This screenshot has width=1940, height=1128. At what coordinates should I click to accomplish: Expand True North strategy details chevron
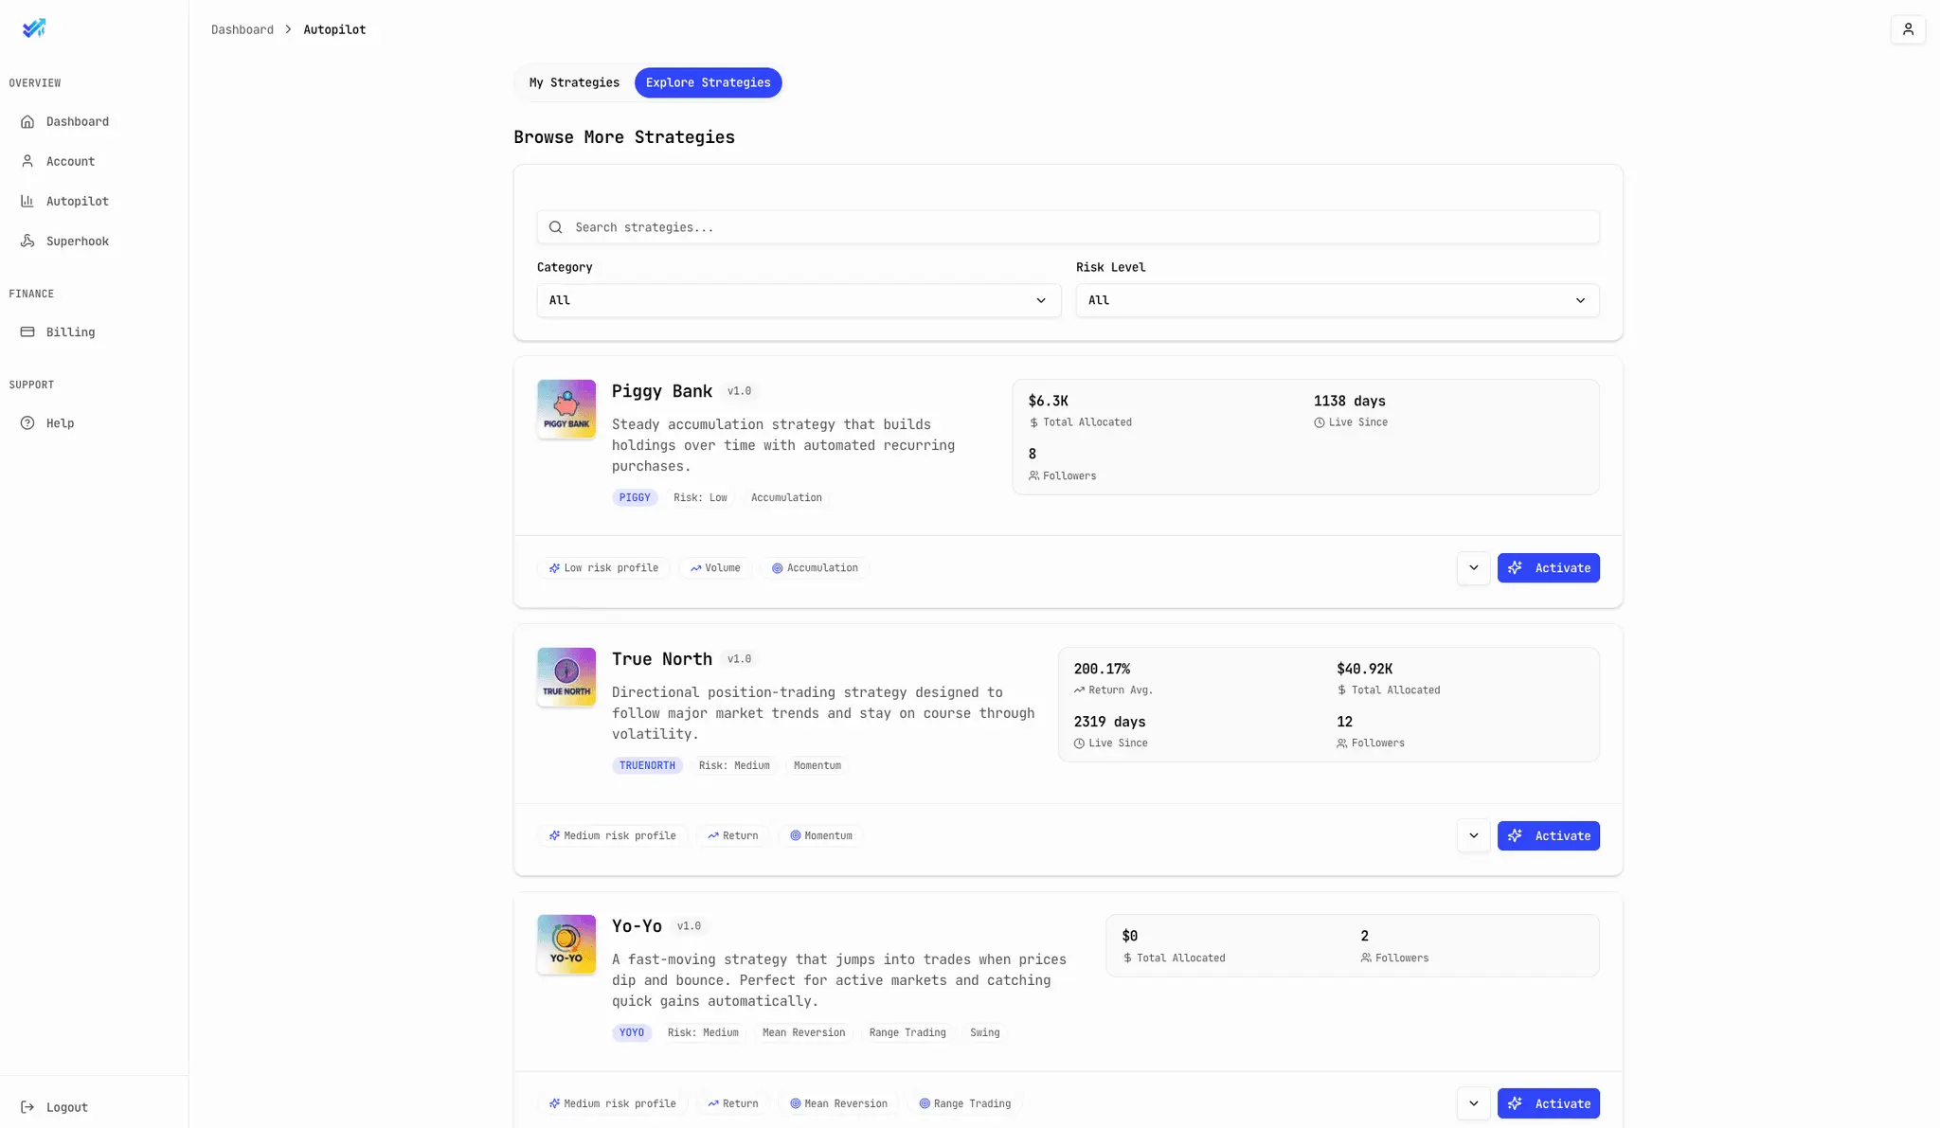tap(1473, 835)
